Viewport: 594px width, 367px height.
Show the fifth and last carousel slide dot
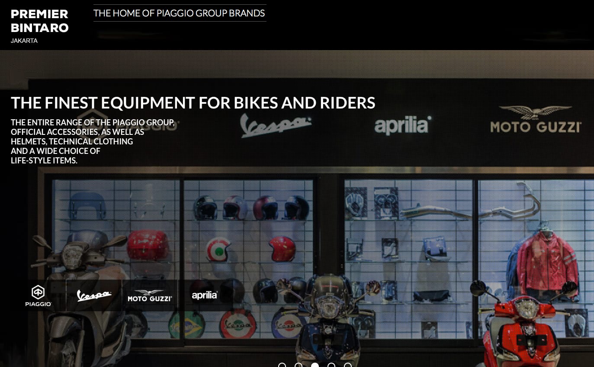coord(348,365)
